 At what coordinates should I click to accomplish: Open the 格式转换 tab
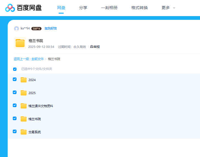click(139, 8)
